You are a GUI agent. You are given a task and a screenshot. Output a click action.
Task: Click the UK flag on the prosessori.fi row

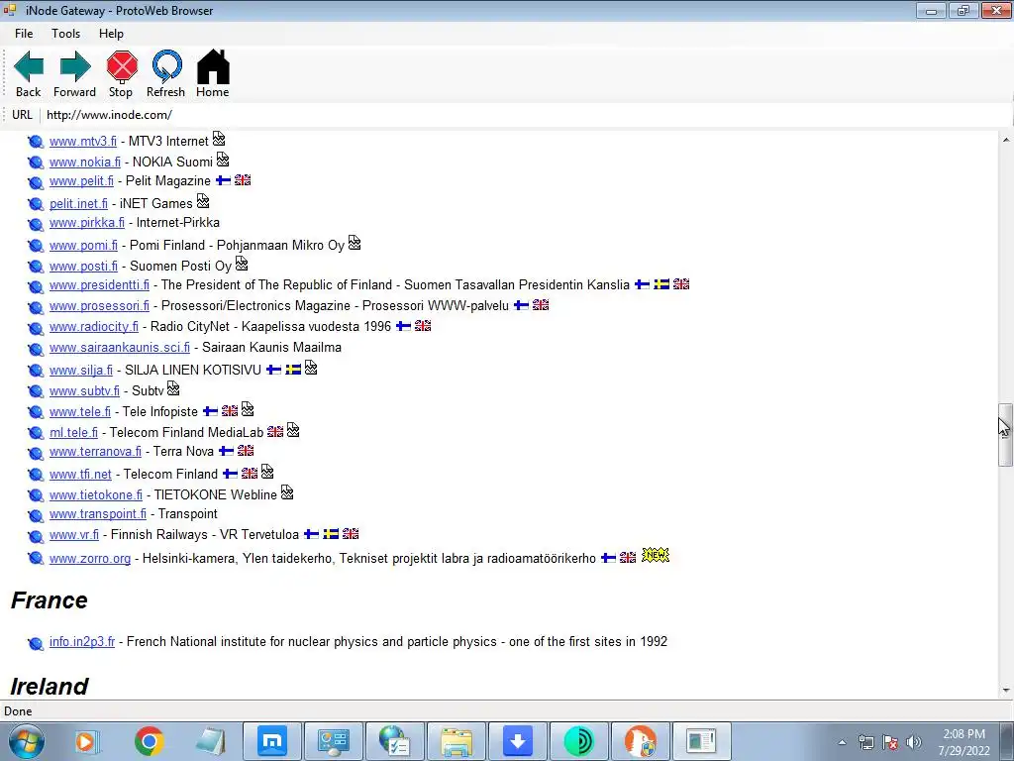click(541, 305)
